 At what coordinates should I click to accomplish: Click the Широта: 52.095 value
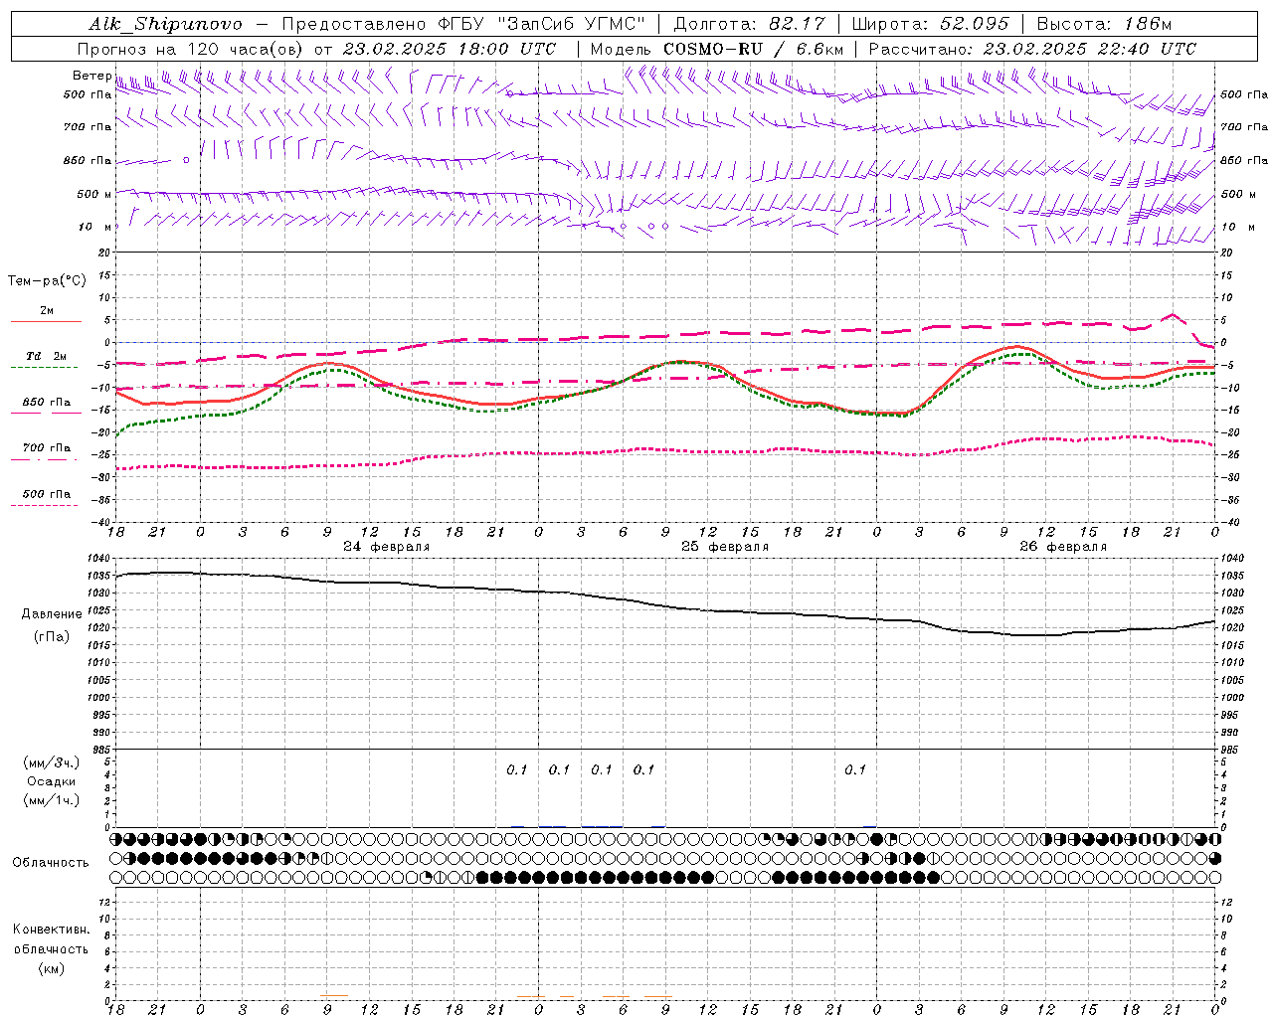[x=930, y=24]
